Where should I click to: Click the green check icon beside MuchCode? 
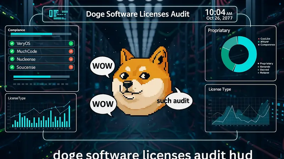(x=12, y=51)
